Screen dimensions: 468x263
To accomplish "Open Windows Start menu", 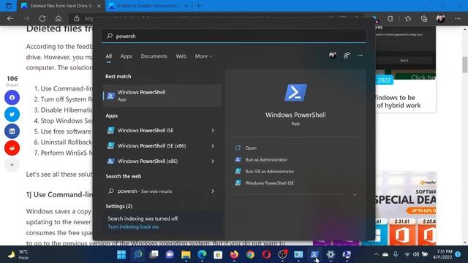I will pos(121,254).
